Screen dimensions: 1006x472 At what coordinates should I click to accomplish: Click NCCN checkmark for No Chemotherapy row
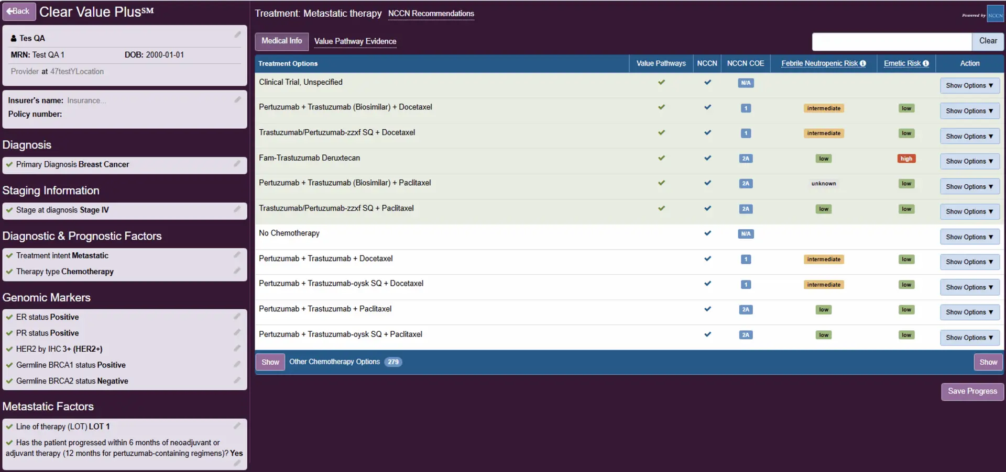(707, 233)
